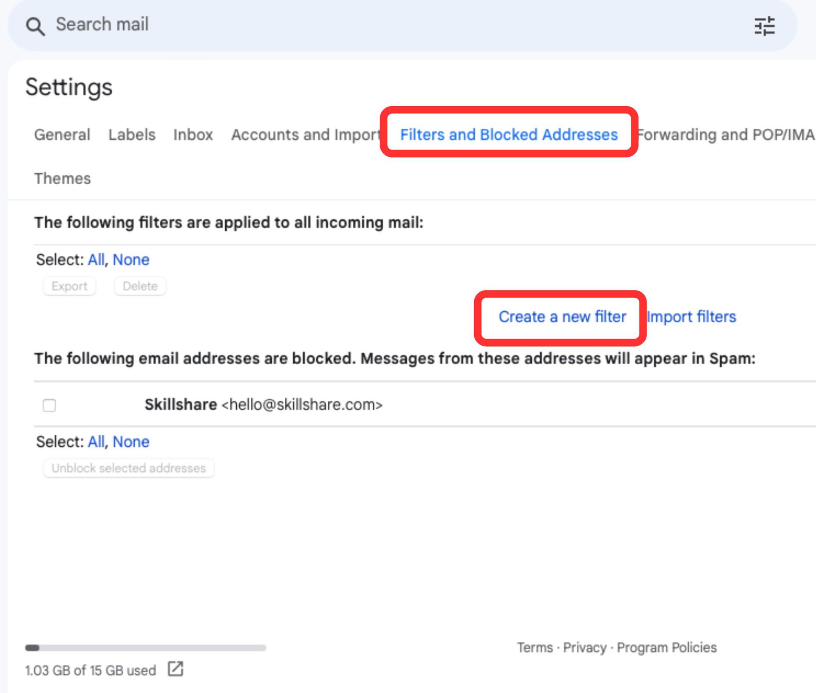
Task: Switch to the Themes tab
Action: pyautogui.click(x=62, y=178)
